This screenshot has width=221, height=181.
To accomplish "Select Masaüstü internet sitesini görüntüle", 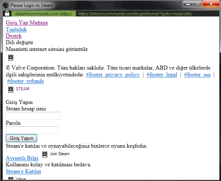I will coord(47,49).
